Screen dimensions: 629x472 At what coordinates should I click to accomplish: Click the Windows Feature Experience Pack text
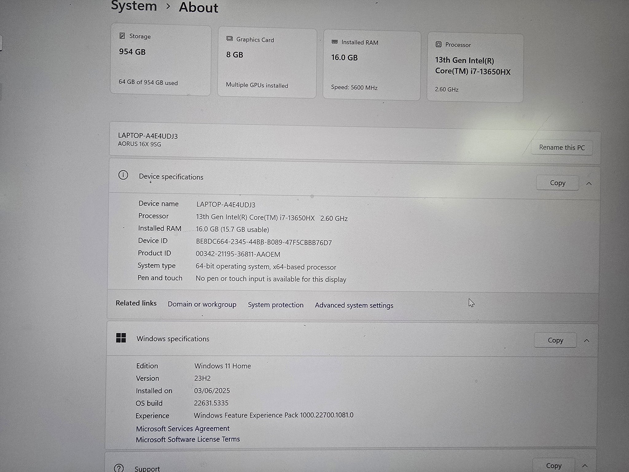(274, 415)
